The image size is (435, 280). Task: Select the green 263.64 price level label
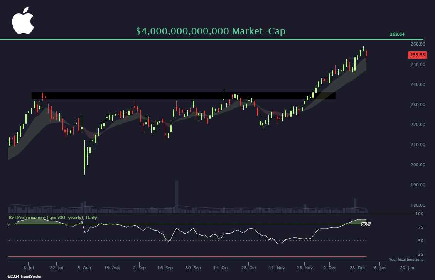(x=397, y=34)
